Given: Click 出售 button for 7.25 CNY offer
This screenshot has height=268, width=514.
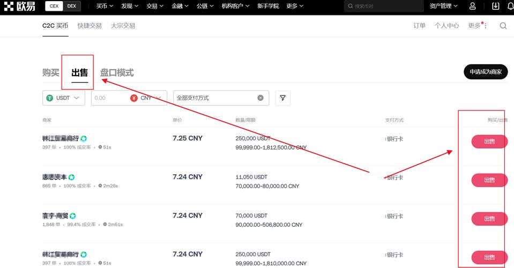Looking at the screenshot, I should click(x=489, y=142).
